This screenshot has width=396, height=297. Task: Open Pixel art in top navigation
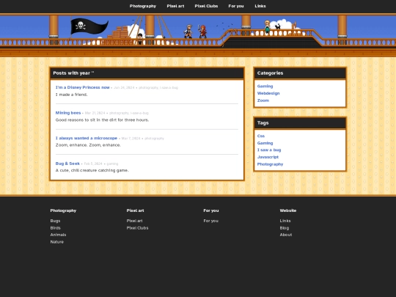175,6
